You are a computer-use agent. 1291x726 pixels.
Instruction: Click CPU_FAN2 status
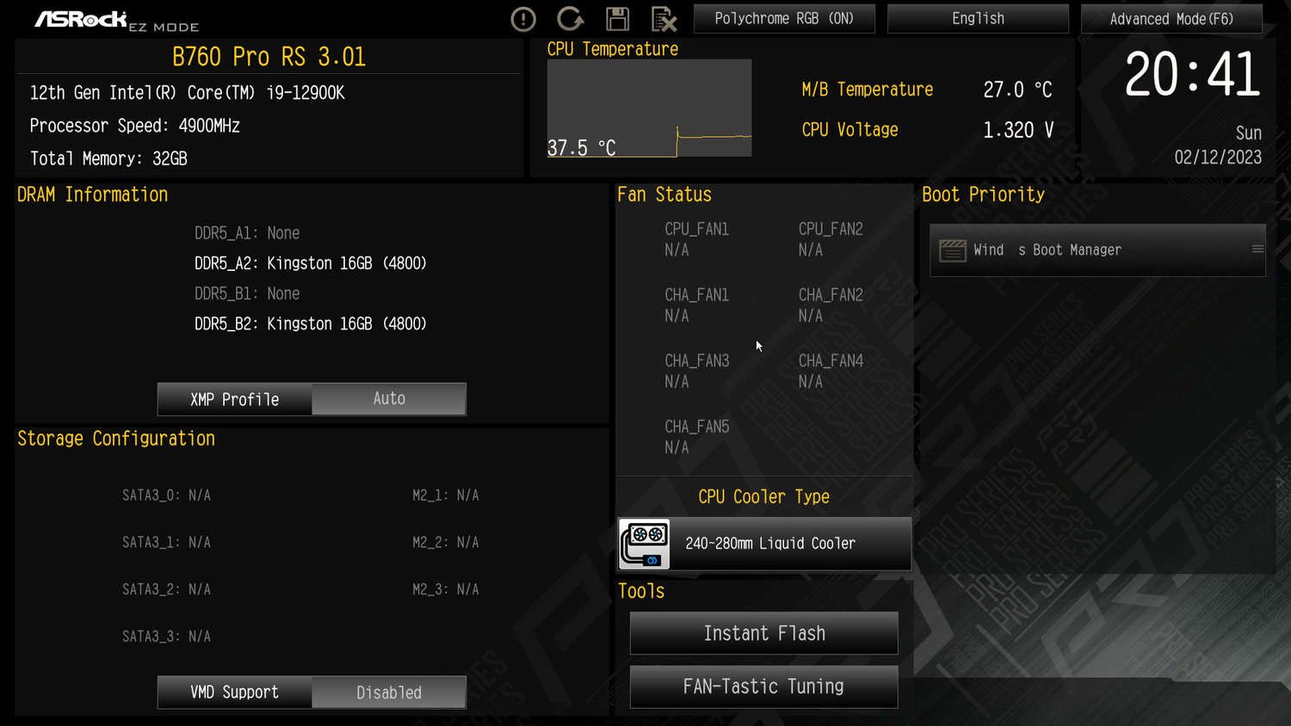[831, 239]
